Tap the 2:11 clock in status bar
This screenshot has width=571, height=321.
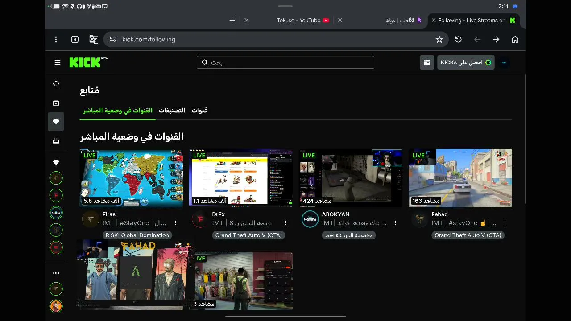[x=503, y=7]
